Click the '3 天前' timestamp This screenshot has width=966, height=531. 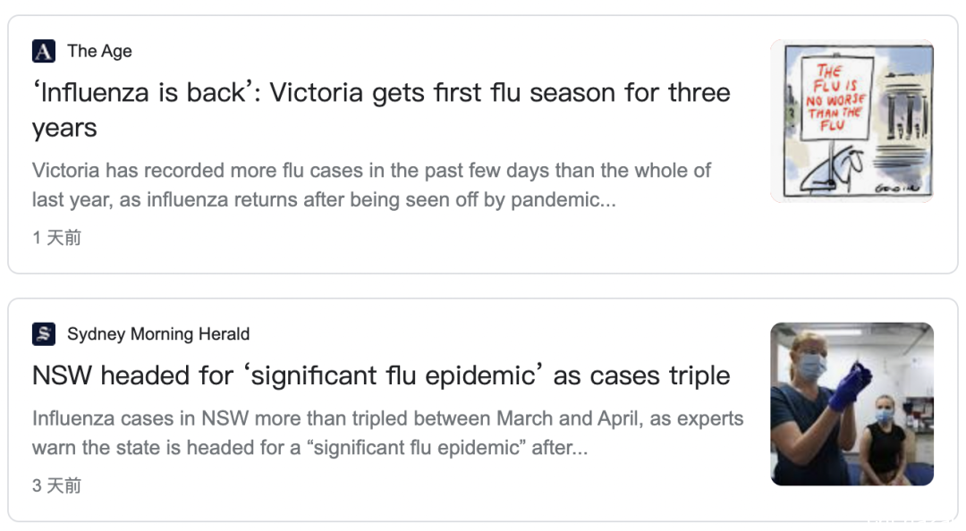[56, 485]
